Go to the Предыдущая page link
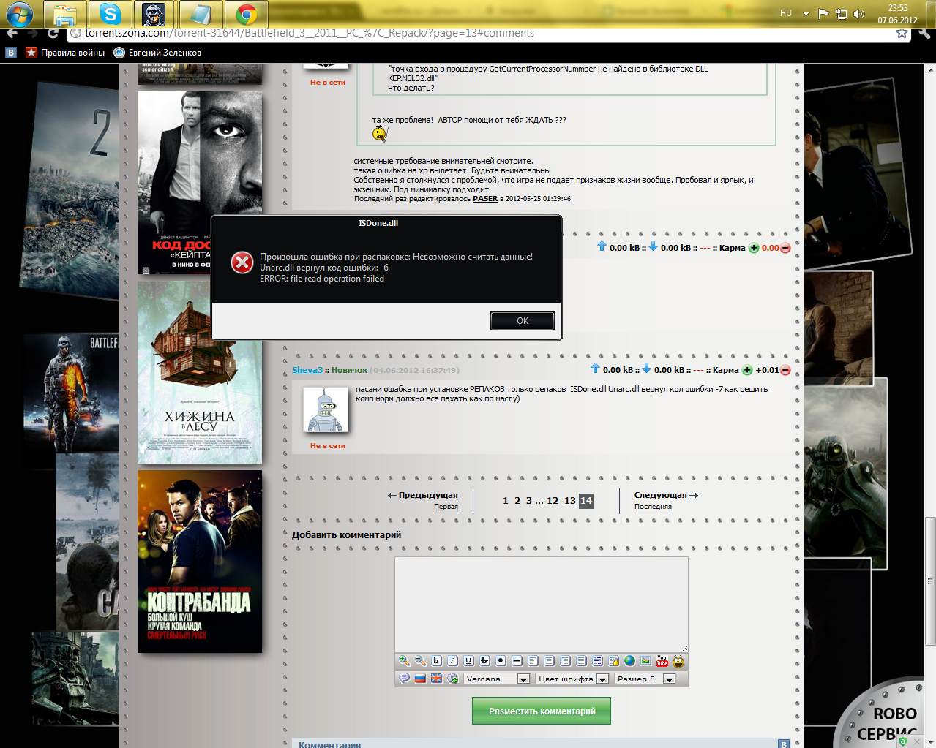The image size is (936, 748). coord(428,495)
